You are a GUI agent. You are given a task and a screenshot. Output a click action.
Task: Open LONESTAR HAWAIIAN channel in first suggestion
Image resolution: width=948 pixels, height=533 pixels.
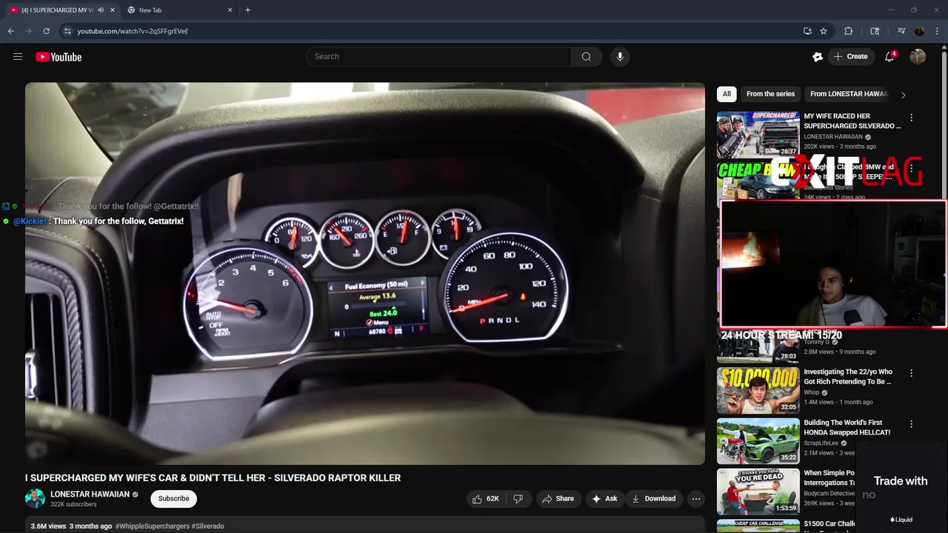pos(833,137)
